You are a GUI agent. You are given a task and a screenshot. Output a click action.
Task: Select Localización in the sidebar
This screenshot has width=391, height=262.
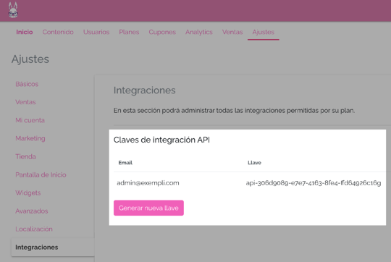click(34, 229)
